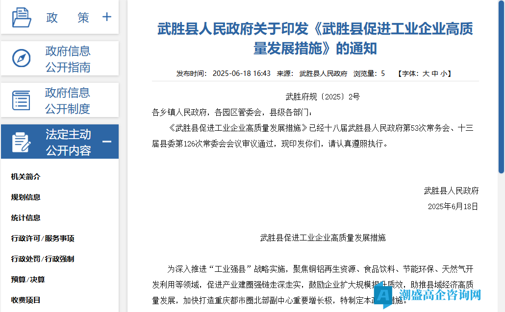This screenshot has height=312, width=505.
Task: Collapse 法定主动公开内容 with minus sign
Action: click(x=106, y=142)
